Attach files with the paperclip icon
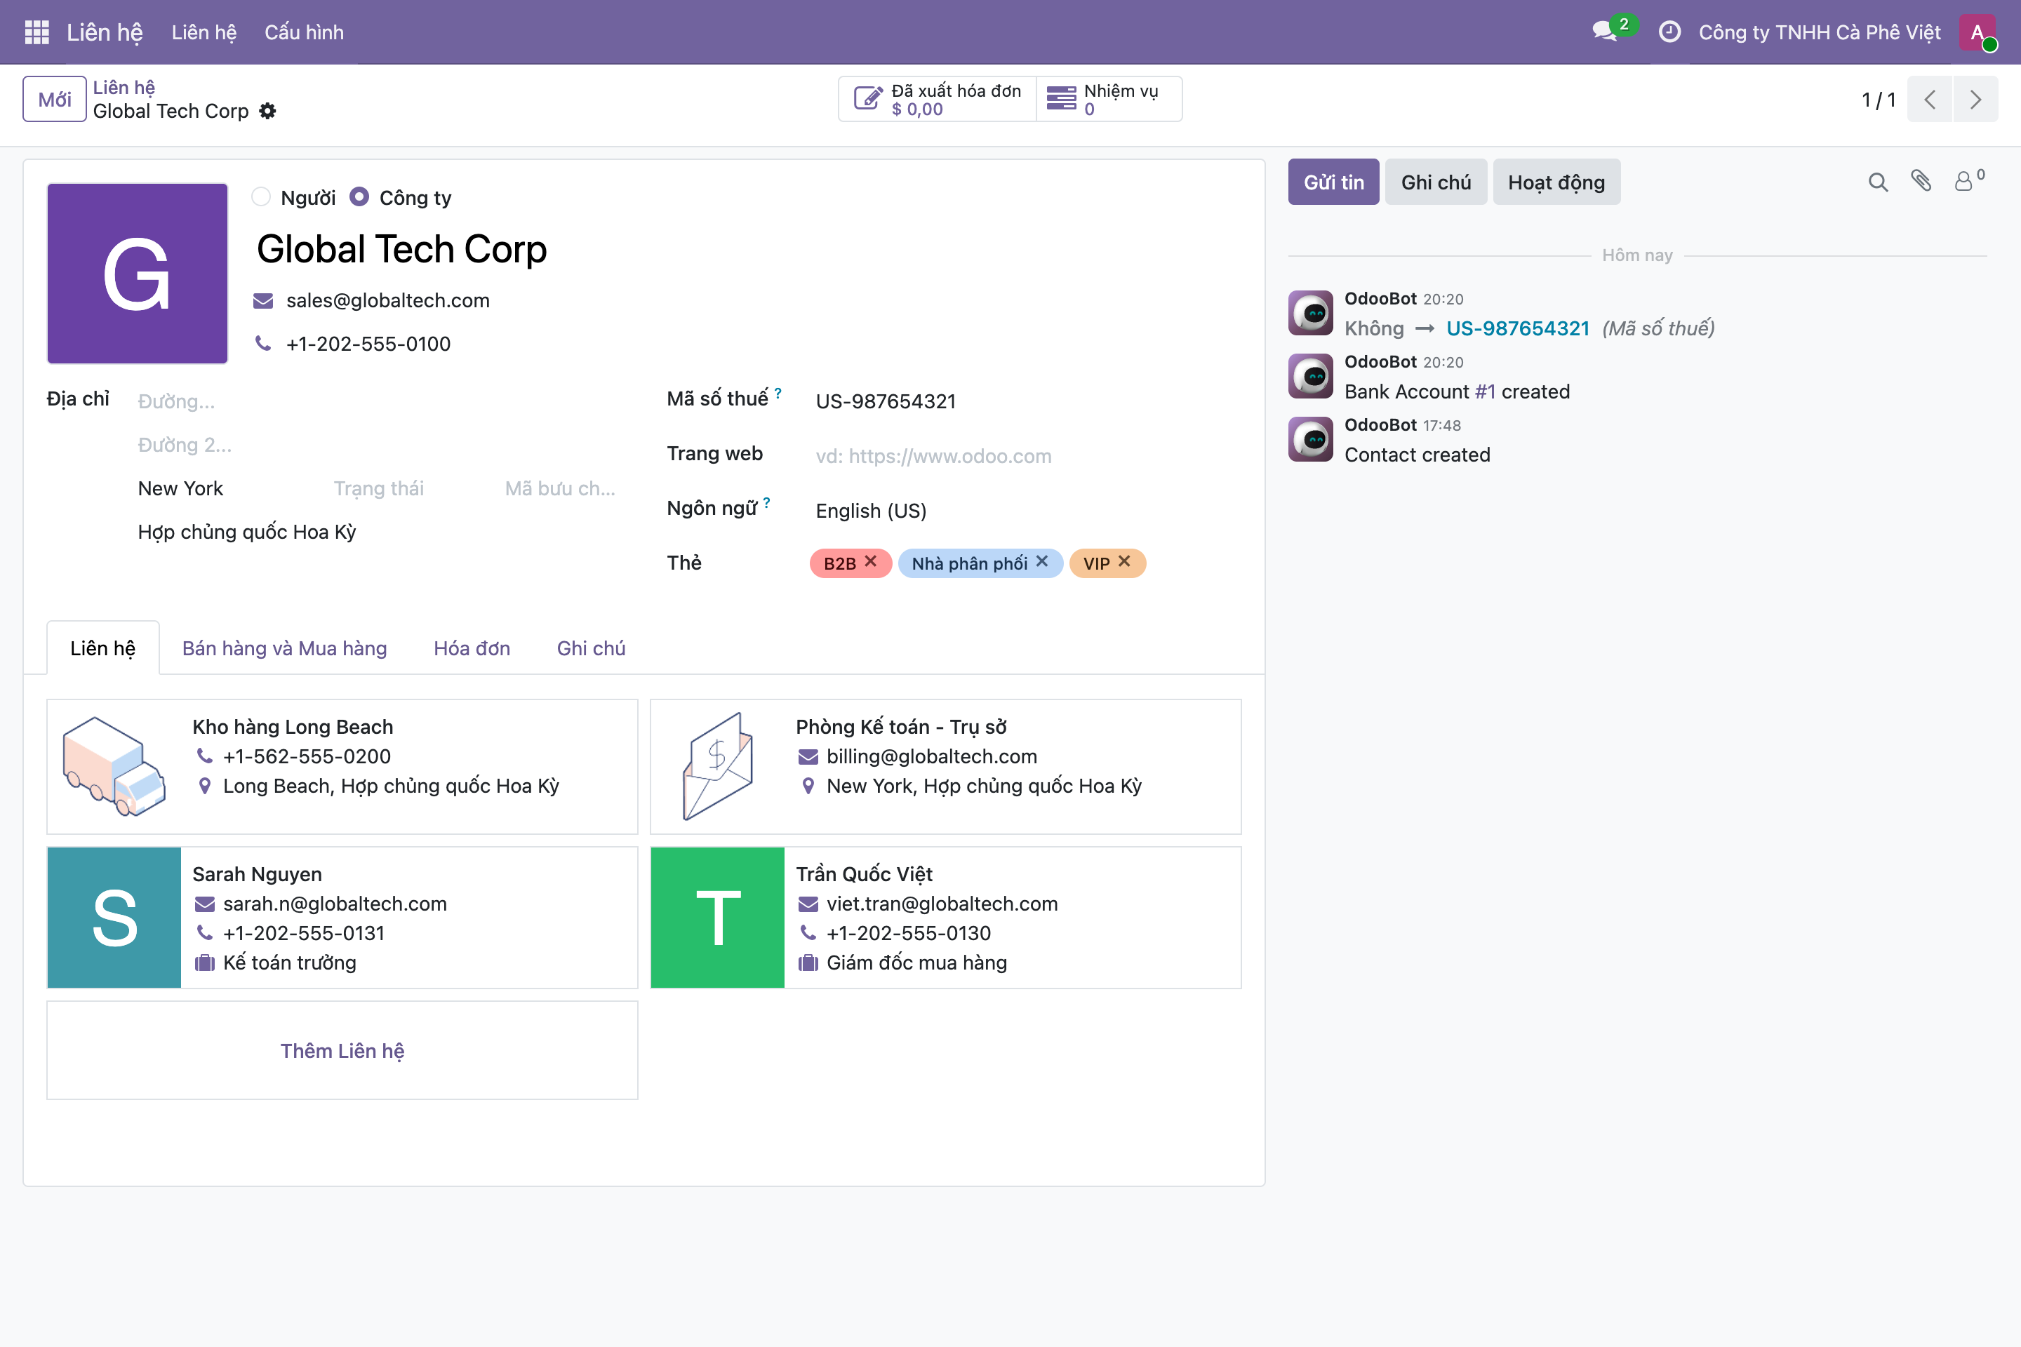This screenshot has width=2021, height=1347. 1921,180
